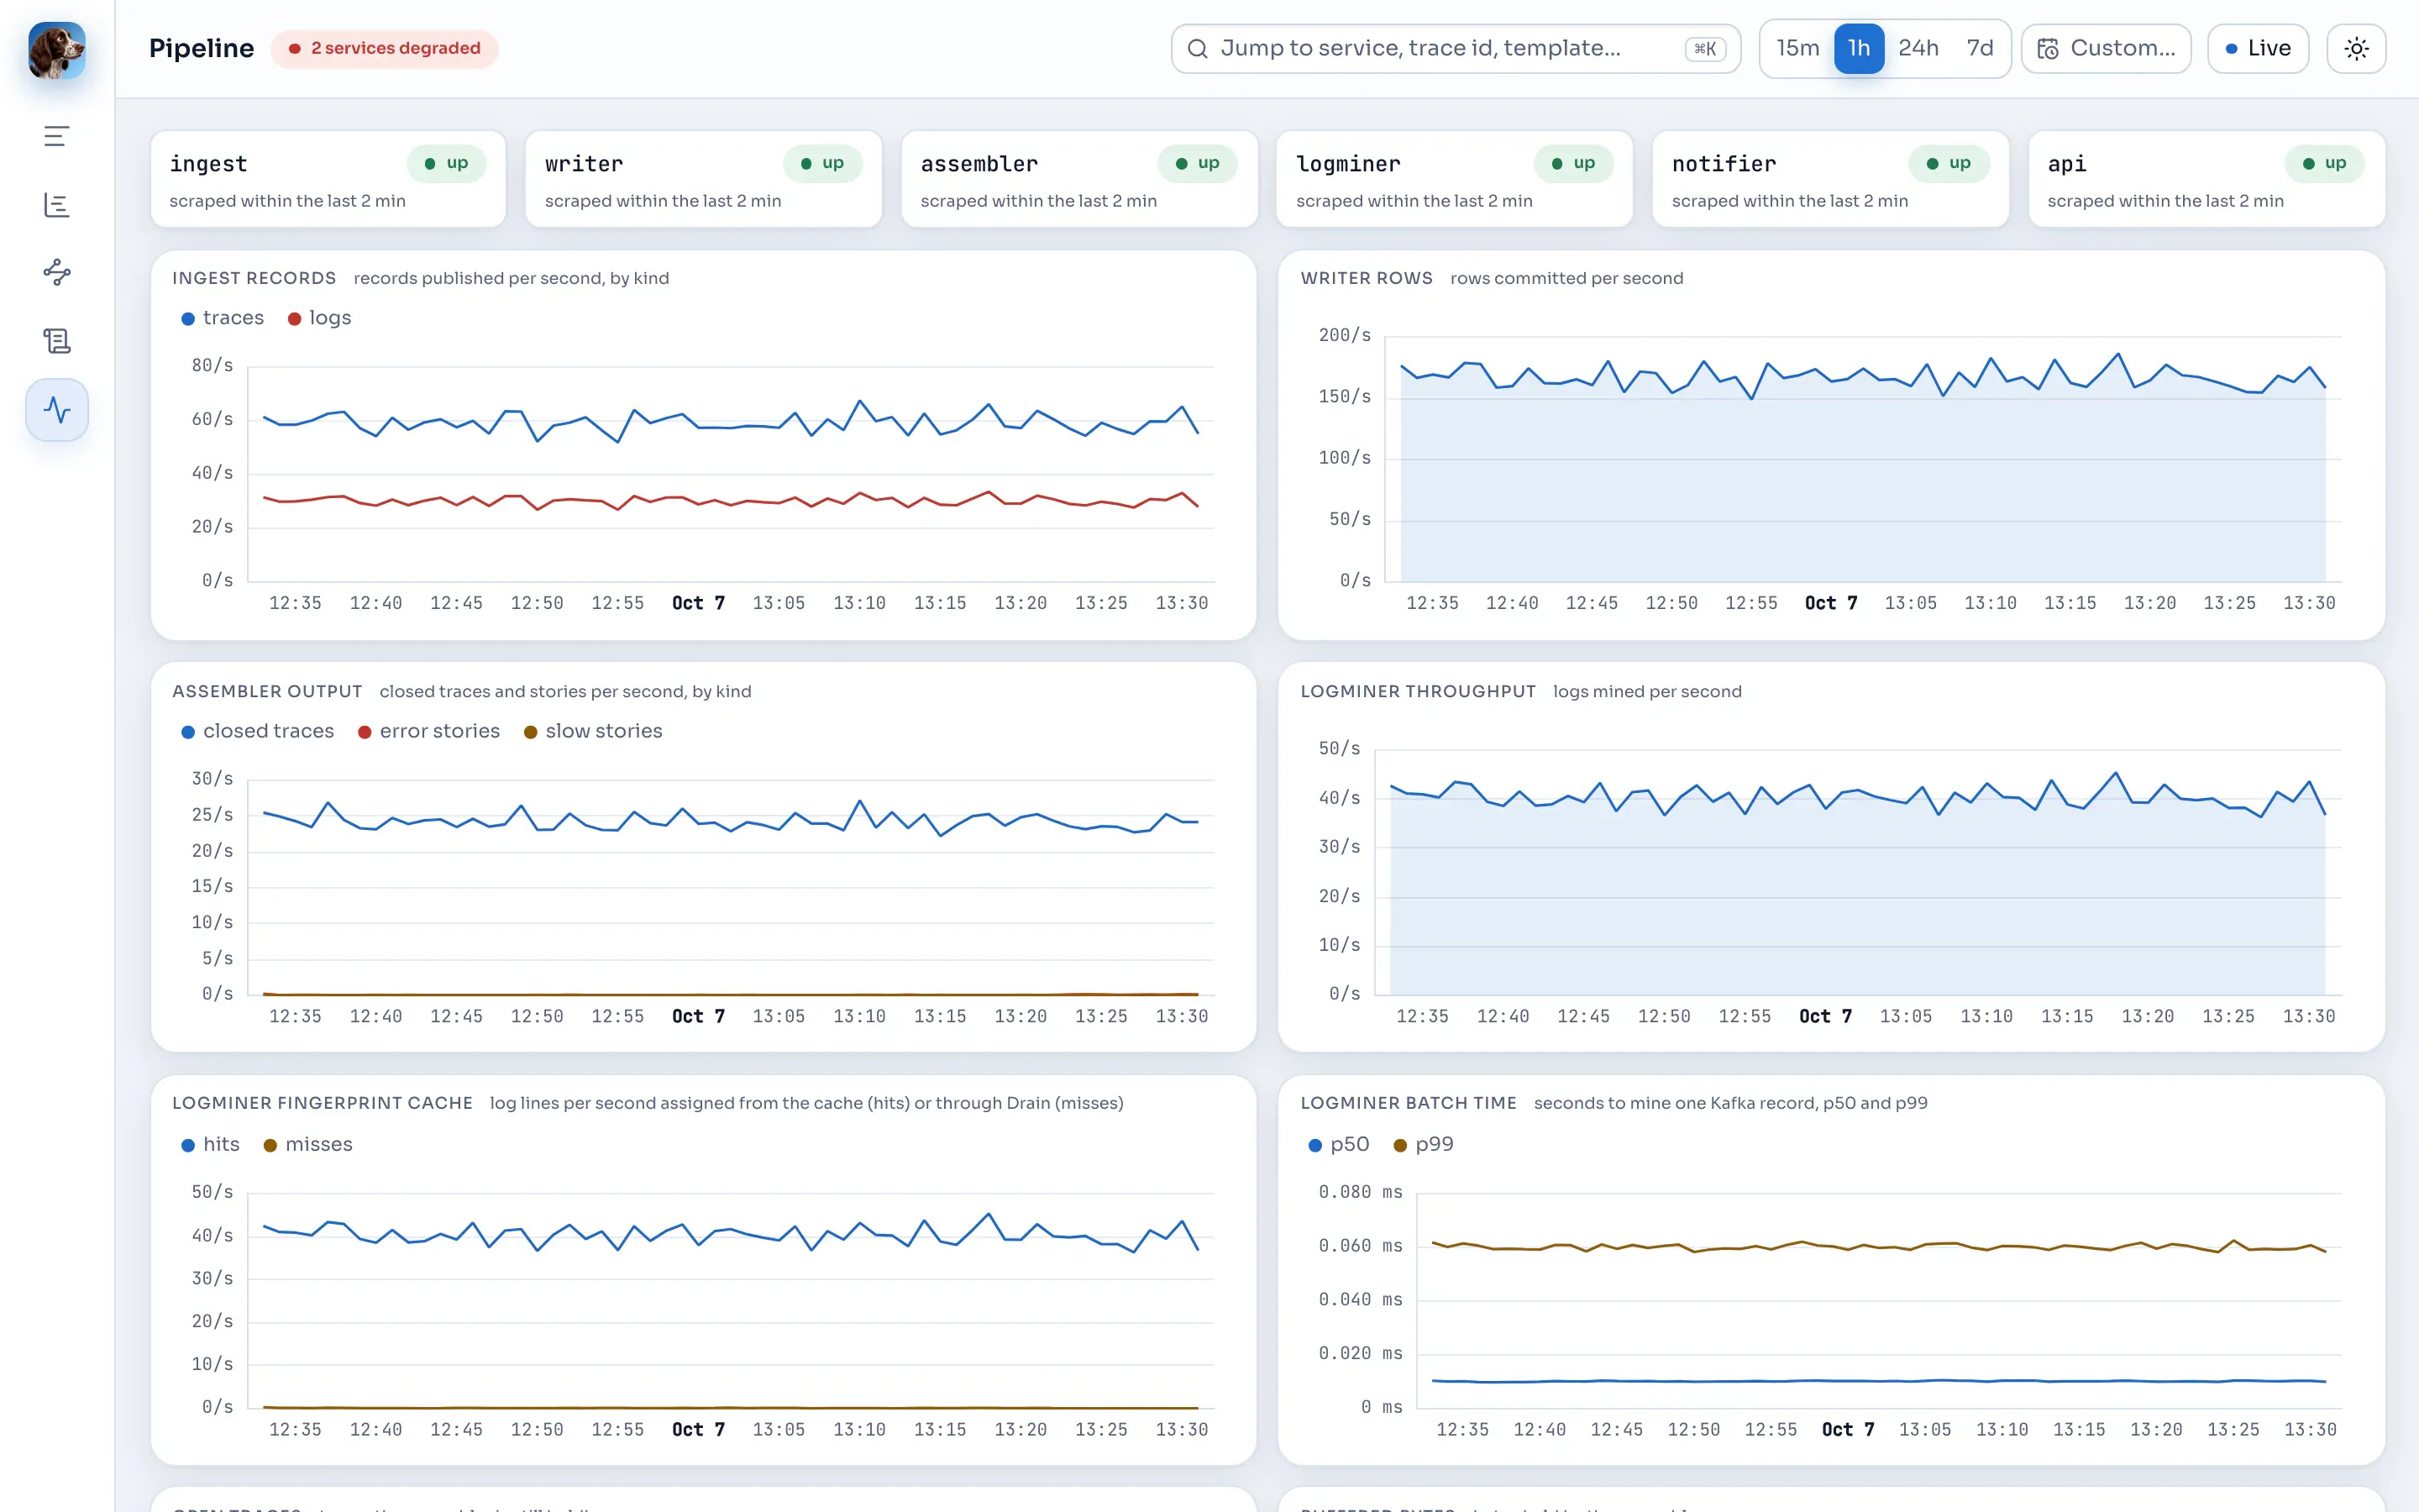Toggle the misses legend entry
This screenshot has height=1512, width=2419.
308,1145
